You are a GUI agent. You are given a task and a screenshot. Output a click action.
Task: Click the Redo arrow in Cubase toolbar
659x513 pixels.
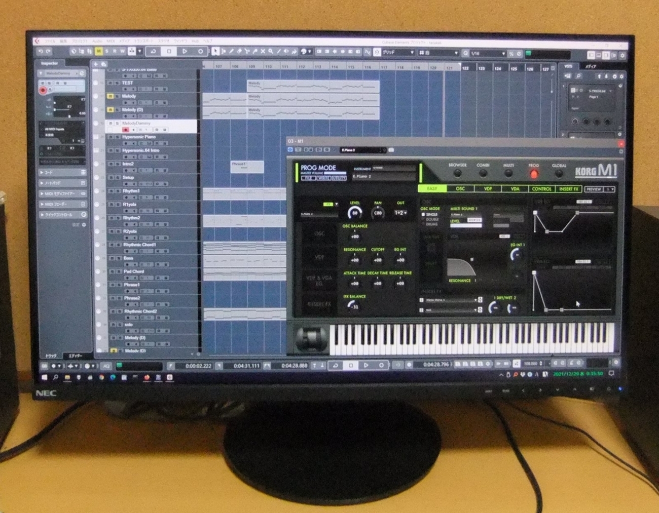48,51
